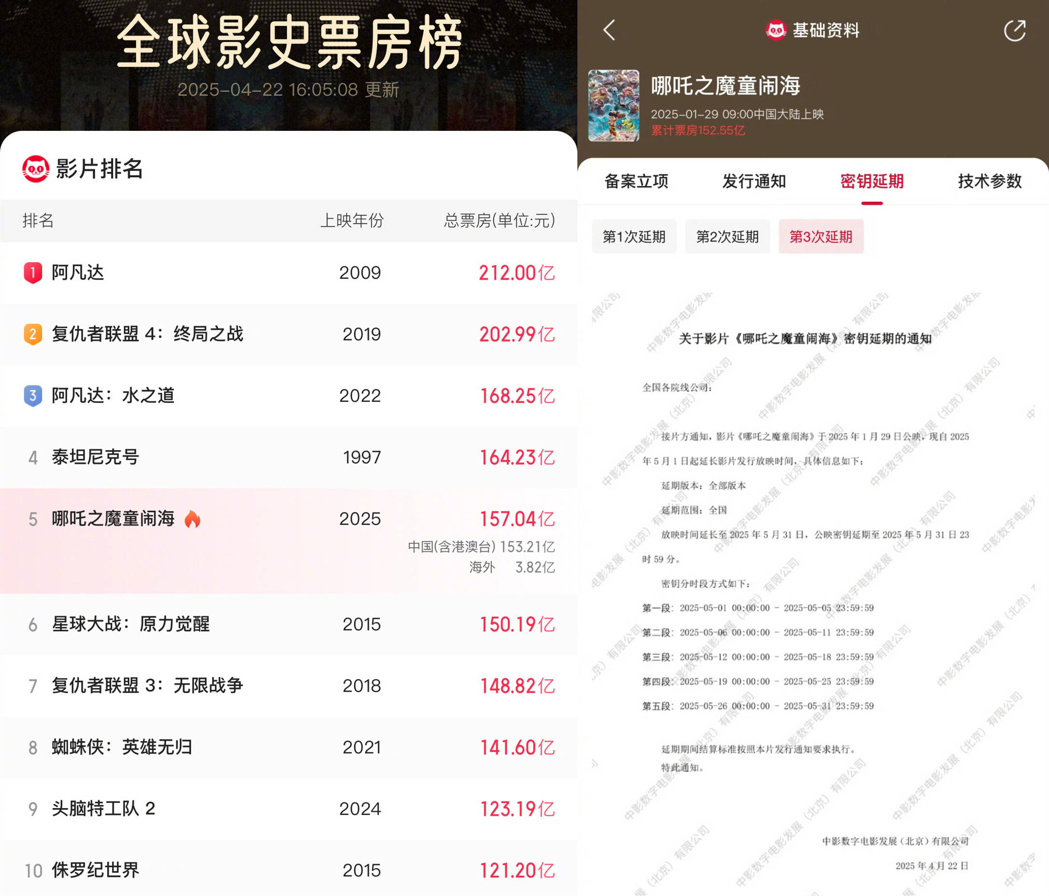Click the 影片排名 section title
The width and height of the screenshot is (1049, 896).
point(99,169)
